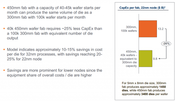Click the orange 300mm bar in chart
This screenshot has height=101, width=175.
[x=148, y=29]
